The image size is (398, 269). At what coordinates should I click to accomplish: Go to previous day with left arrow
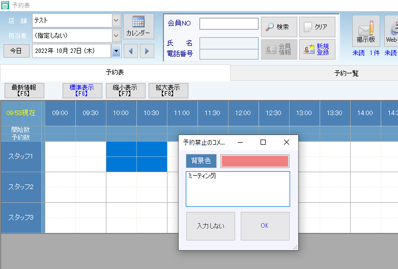coord(131,51)
